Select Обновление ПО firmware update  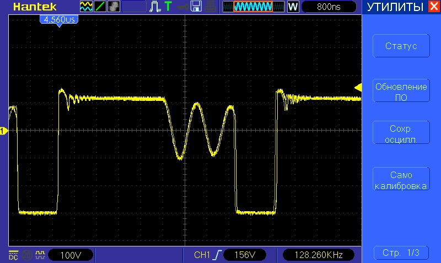coord(401,92)
